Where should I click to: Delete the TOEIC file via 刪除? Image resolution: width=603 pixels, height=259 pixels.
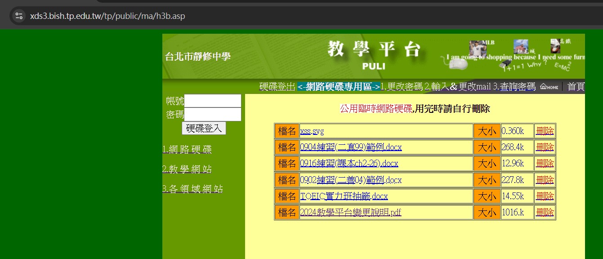545,196
